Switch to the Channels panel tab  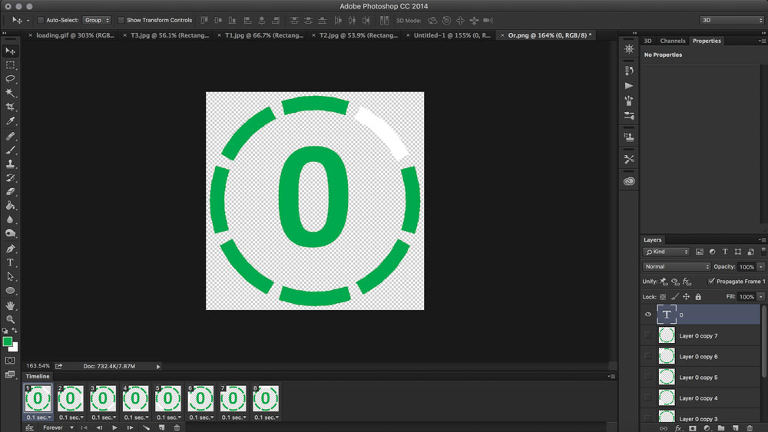tap(673, 41)
